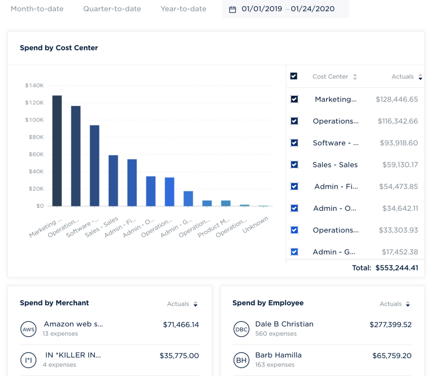
Task: Select Barb Hamilla's BH avatar icon
Action: tap(241, 359)
